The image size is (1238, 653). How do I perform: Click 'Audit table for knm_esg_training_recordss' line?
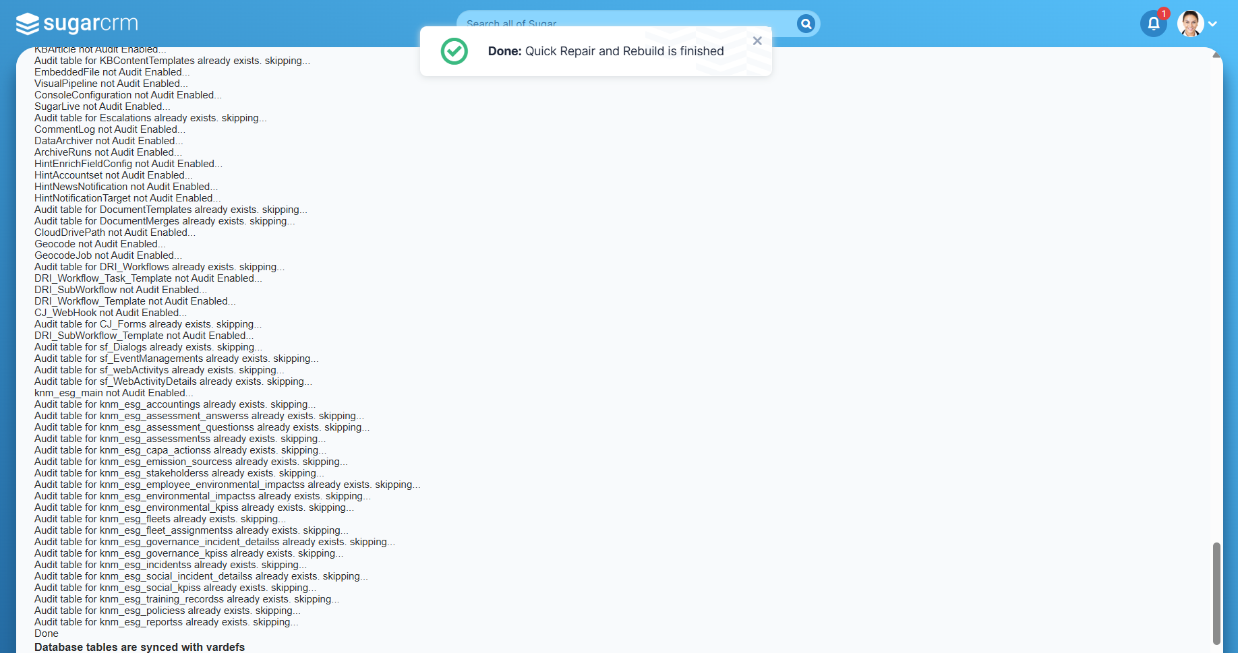(x=187, y=599)
